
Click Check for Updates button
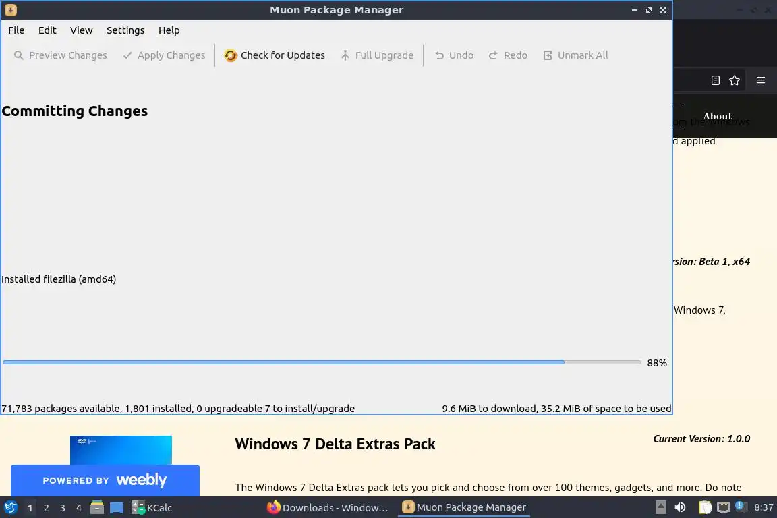click(275, 55)
